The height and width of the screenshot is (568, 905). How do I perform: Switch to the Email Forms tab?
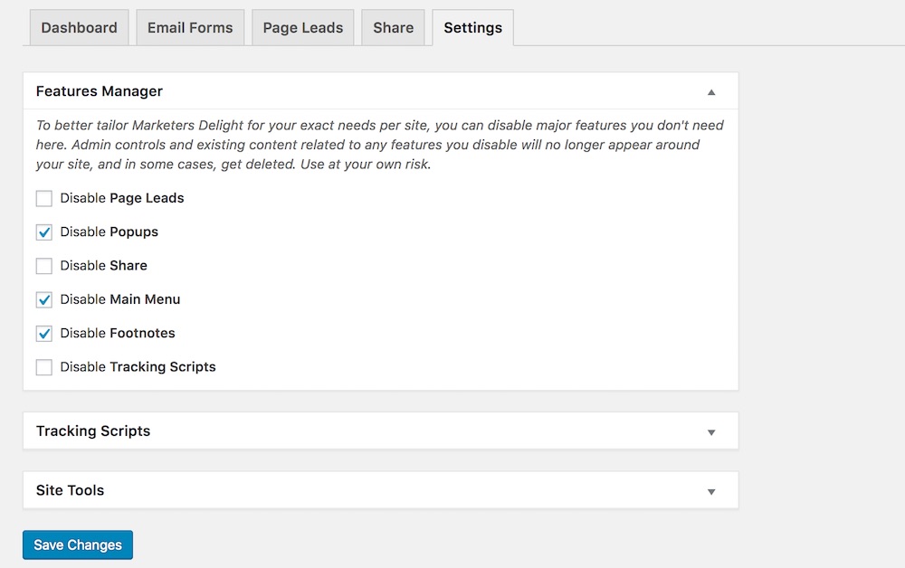(190, 28)
